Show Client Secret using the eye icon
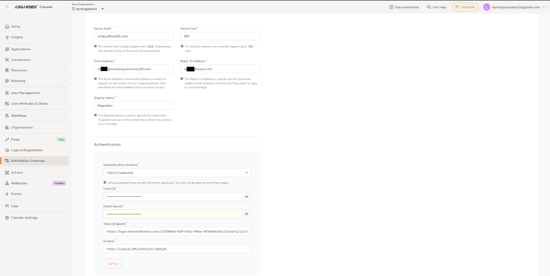 (x=246, y=214)
